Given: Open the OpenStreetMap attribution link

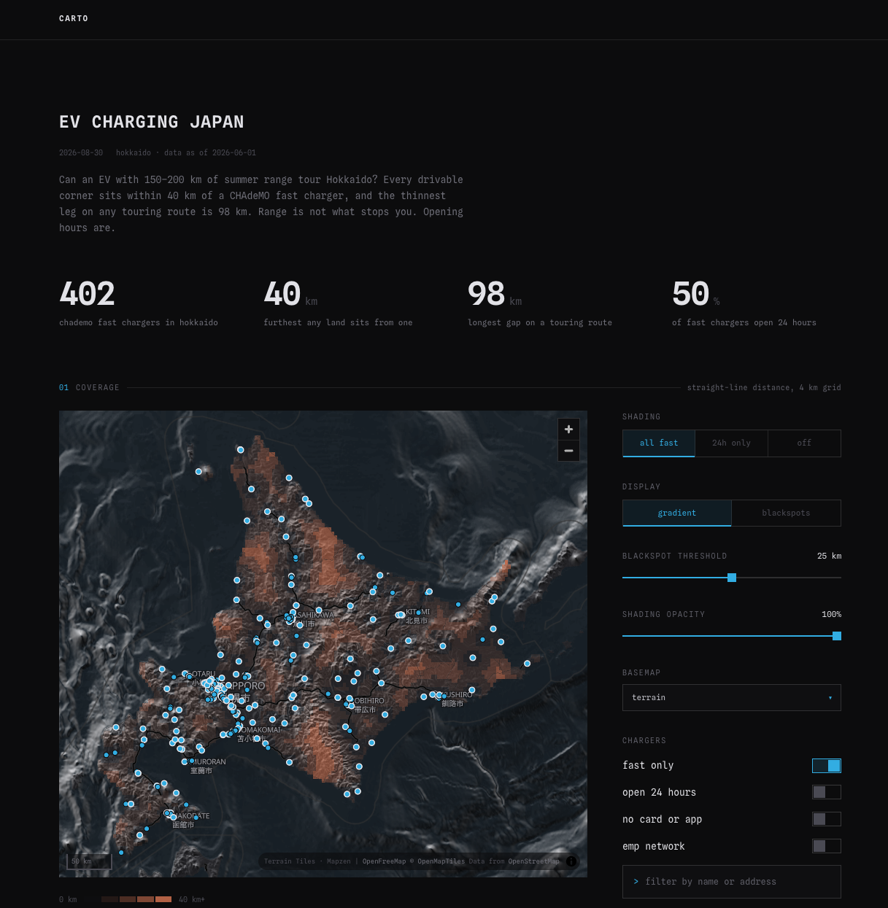Looking at the screenshot, I should (534, 861).
